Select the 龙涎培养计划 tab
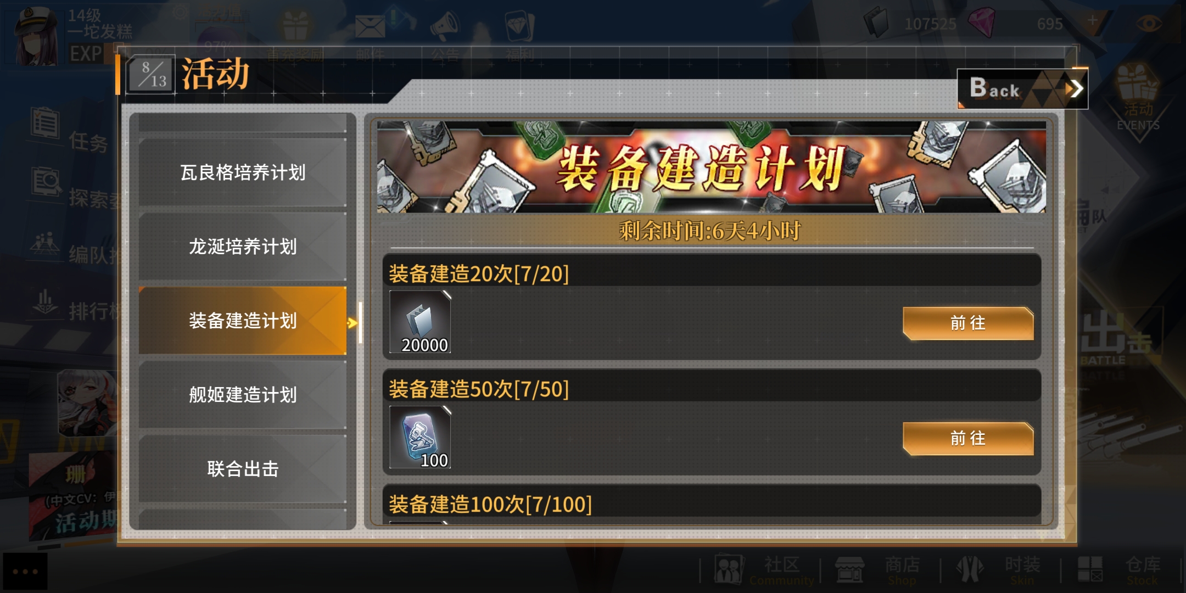The image size is (1186, 593). point(243,247)
